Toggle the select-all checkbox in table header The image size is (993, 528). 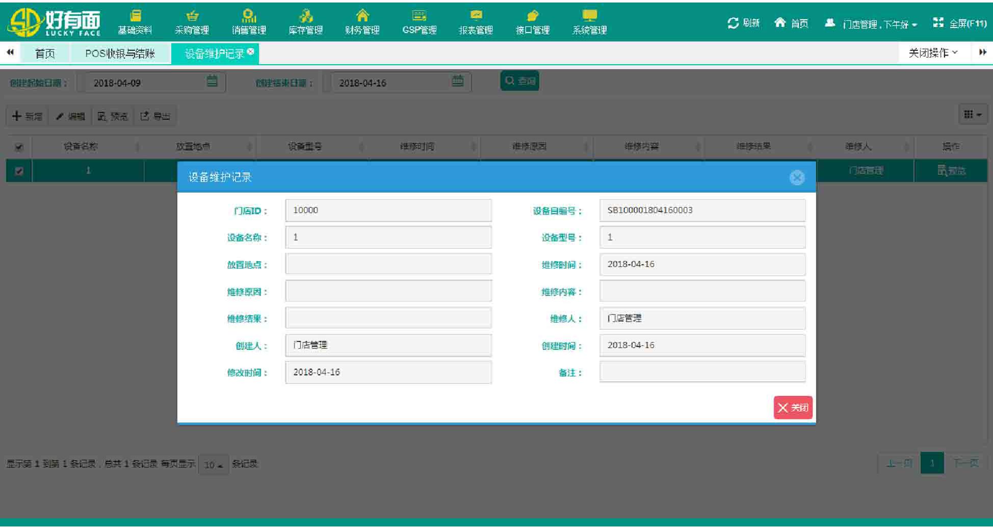18,146
